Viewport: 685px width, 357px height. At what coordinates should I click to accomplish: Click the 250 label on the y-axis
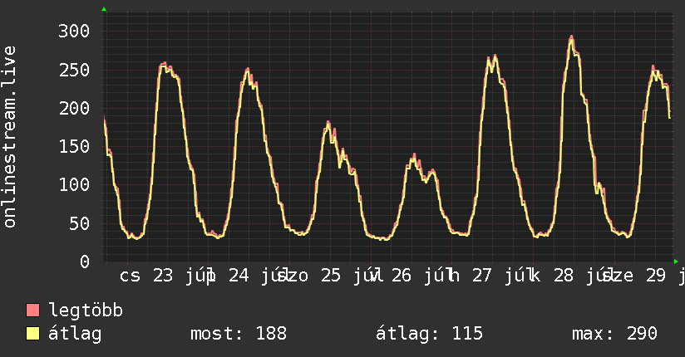click(x=74, y=70)
